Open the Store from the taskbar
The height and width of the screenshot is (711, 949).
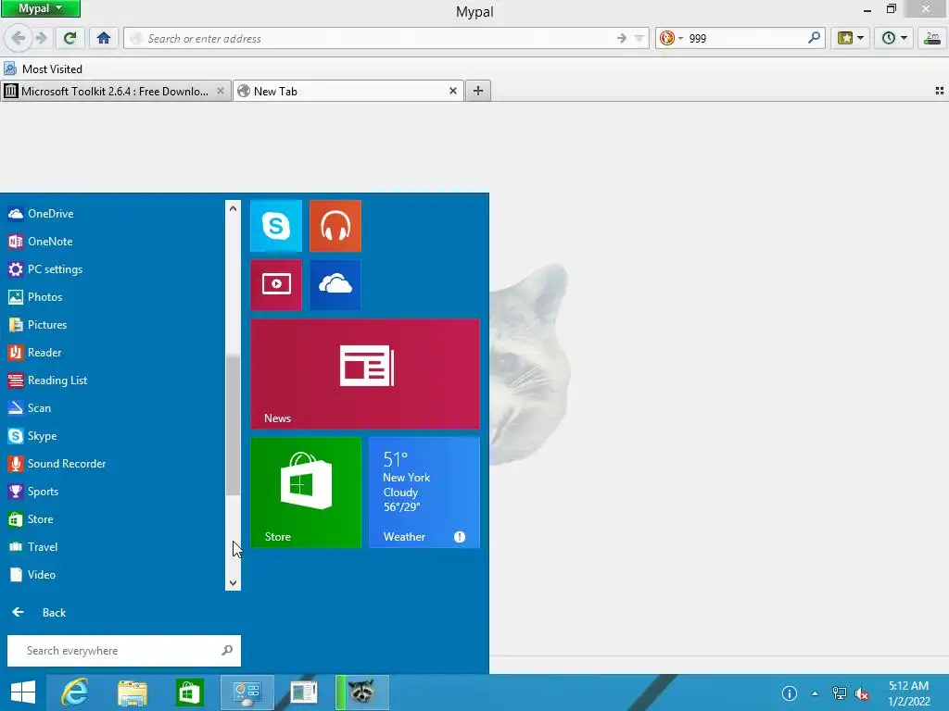189,692
